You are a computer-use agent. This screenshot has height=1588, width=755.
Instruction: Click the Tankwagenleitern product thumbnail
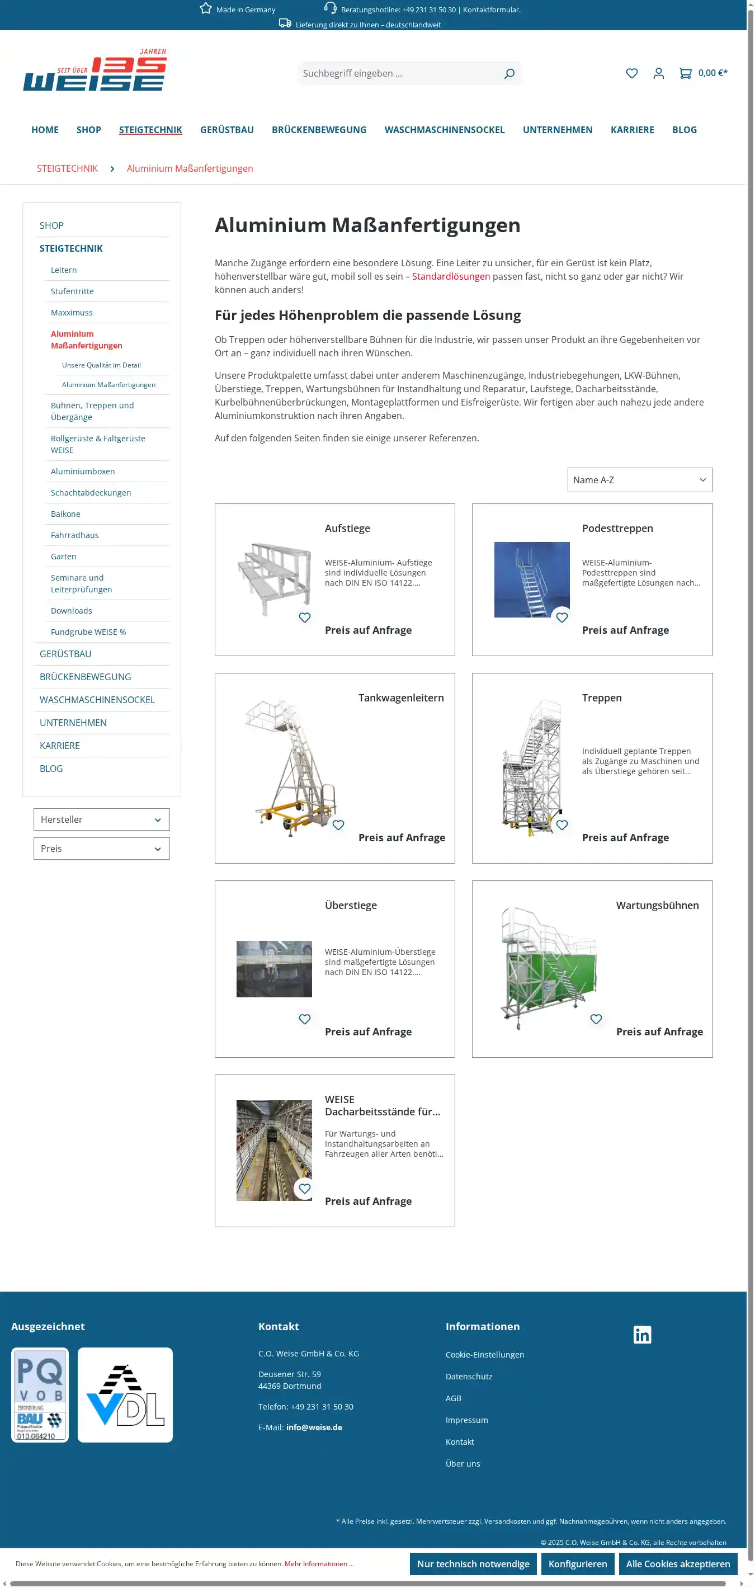(x=290, y=767)
